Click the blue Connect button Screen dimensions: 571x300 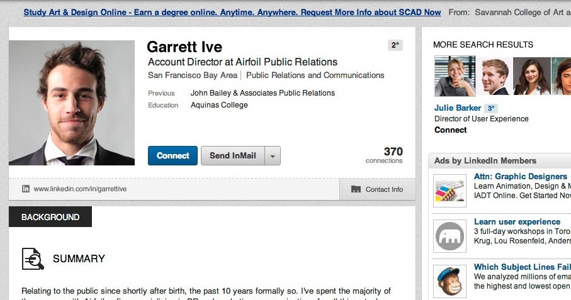point(172,155)
